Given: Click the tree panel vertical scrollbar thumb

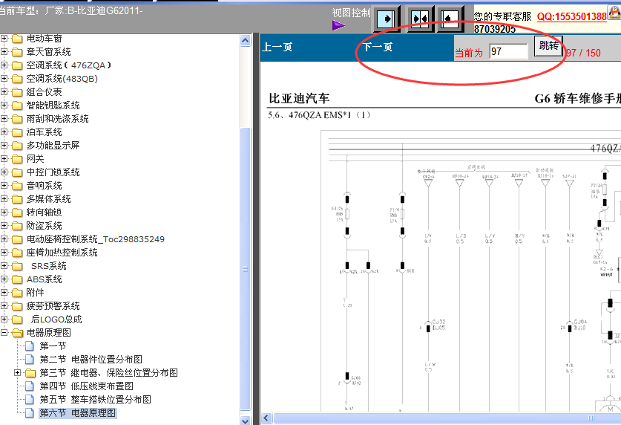Looking at the screenshot, I should pos(245,269).
